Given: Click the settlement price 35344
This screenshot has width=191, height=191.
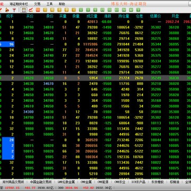Looking at the screenshot, I should [x=156, y=44].
